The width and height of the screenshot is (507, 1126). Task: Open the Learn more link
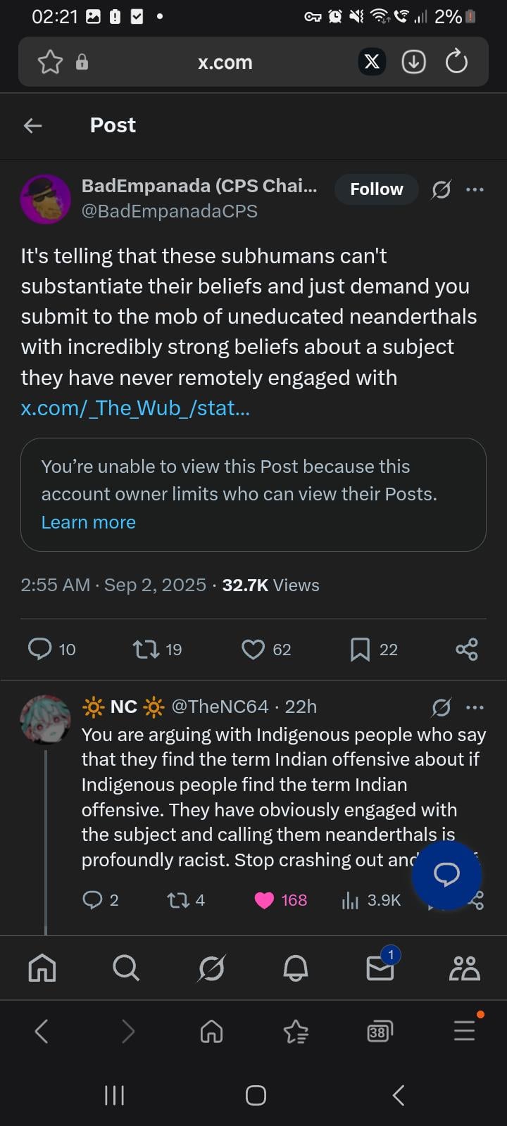click(89, 522)
